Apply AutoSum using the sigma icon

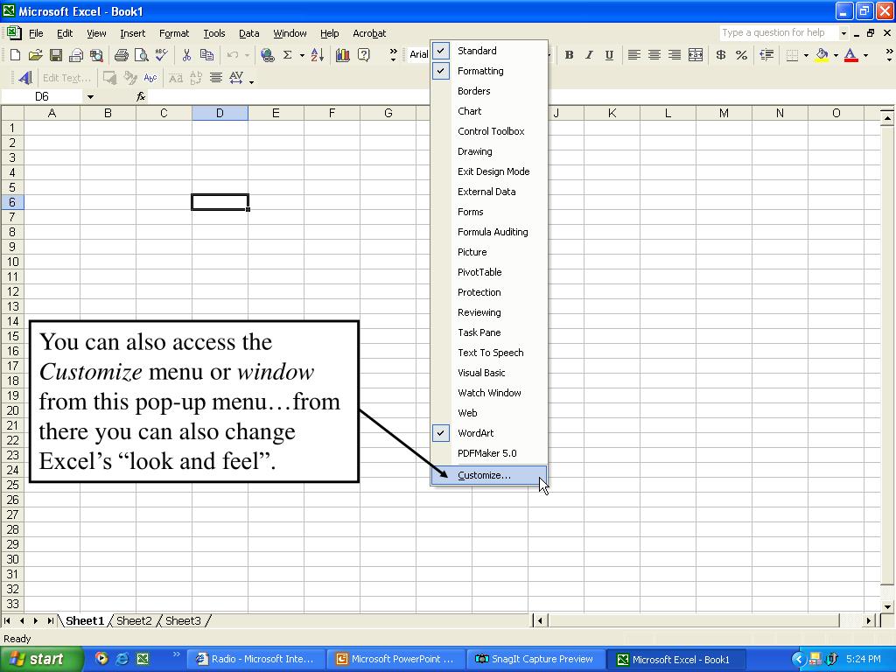click(x=287, y=55)
